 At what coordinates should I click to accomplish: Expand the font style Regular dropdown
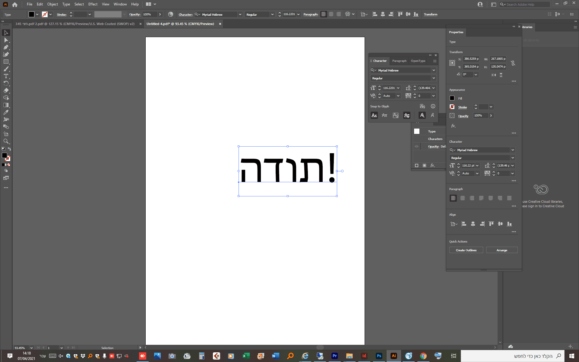[x=434, y=78]
